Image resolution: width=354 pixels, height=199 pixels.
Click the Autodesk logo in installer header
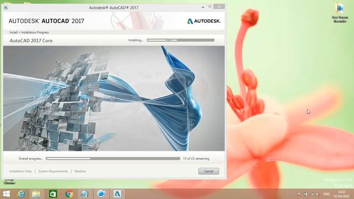click(204, 21)
